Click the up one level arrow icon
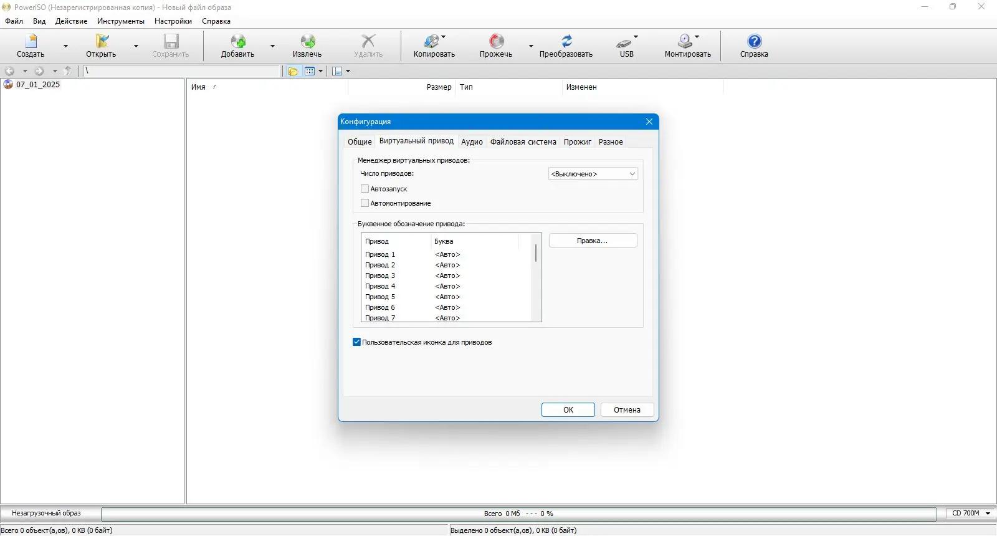Screen dimensions: 997x536 point(68,71)
